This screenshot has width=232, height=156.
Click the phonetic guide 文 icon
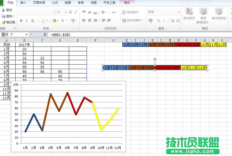pyautogui.click(x=73, y=21)
